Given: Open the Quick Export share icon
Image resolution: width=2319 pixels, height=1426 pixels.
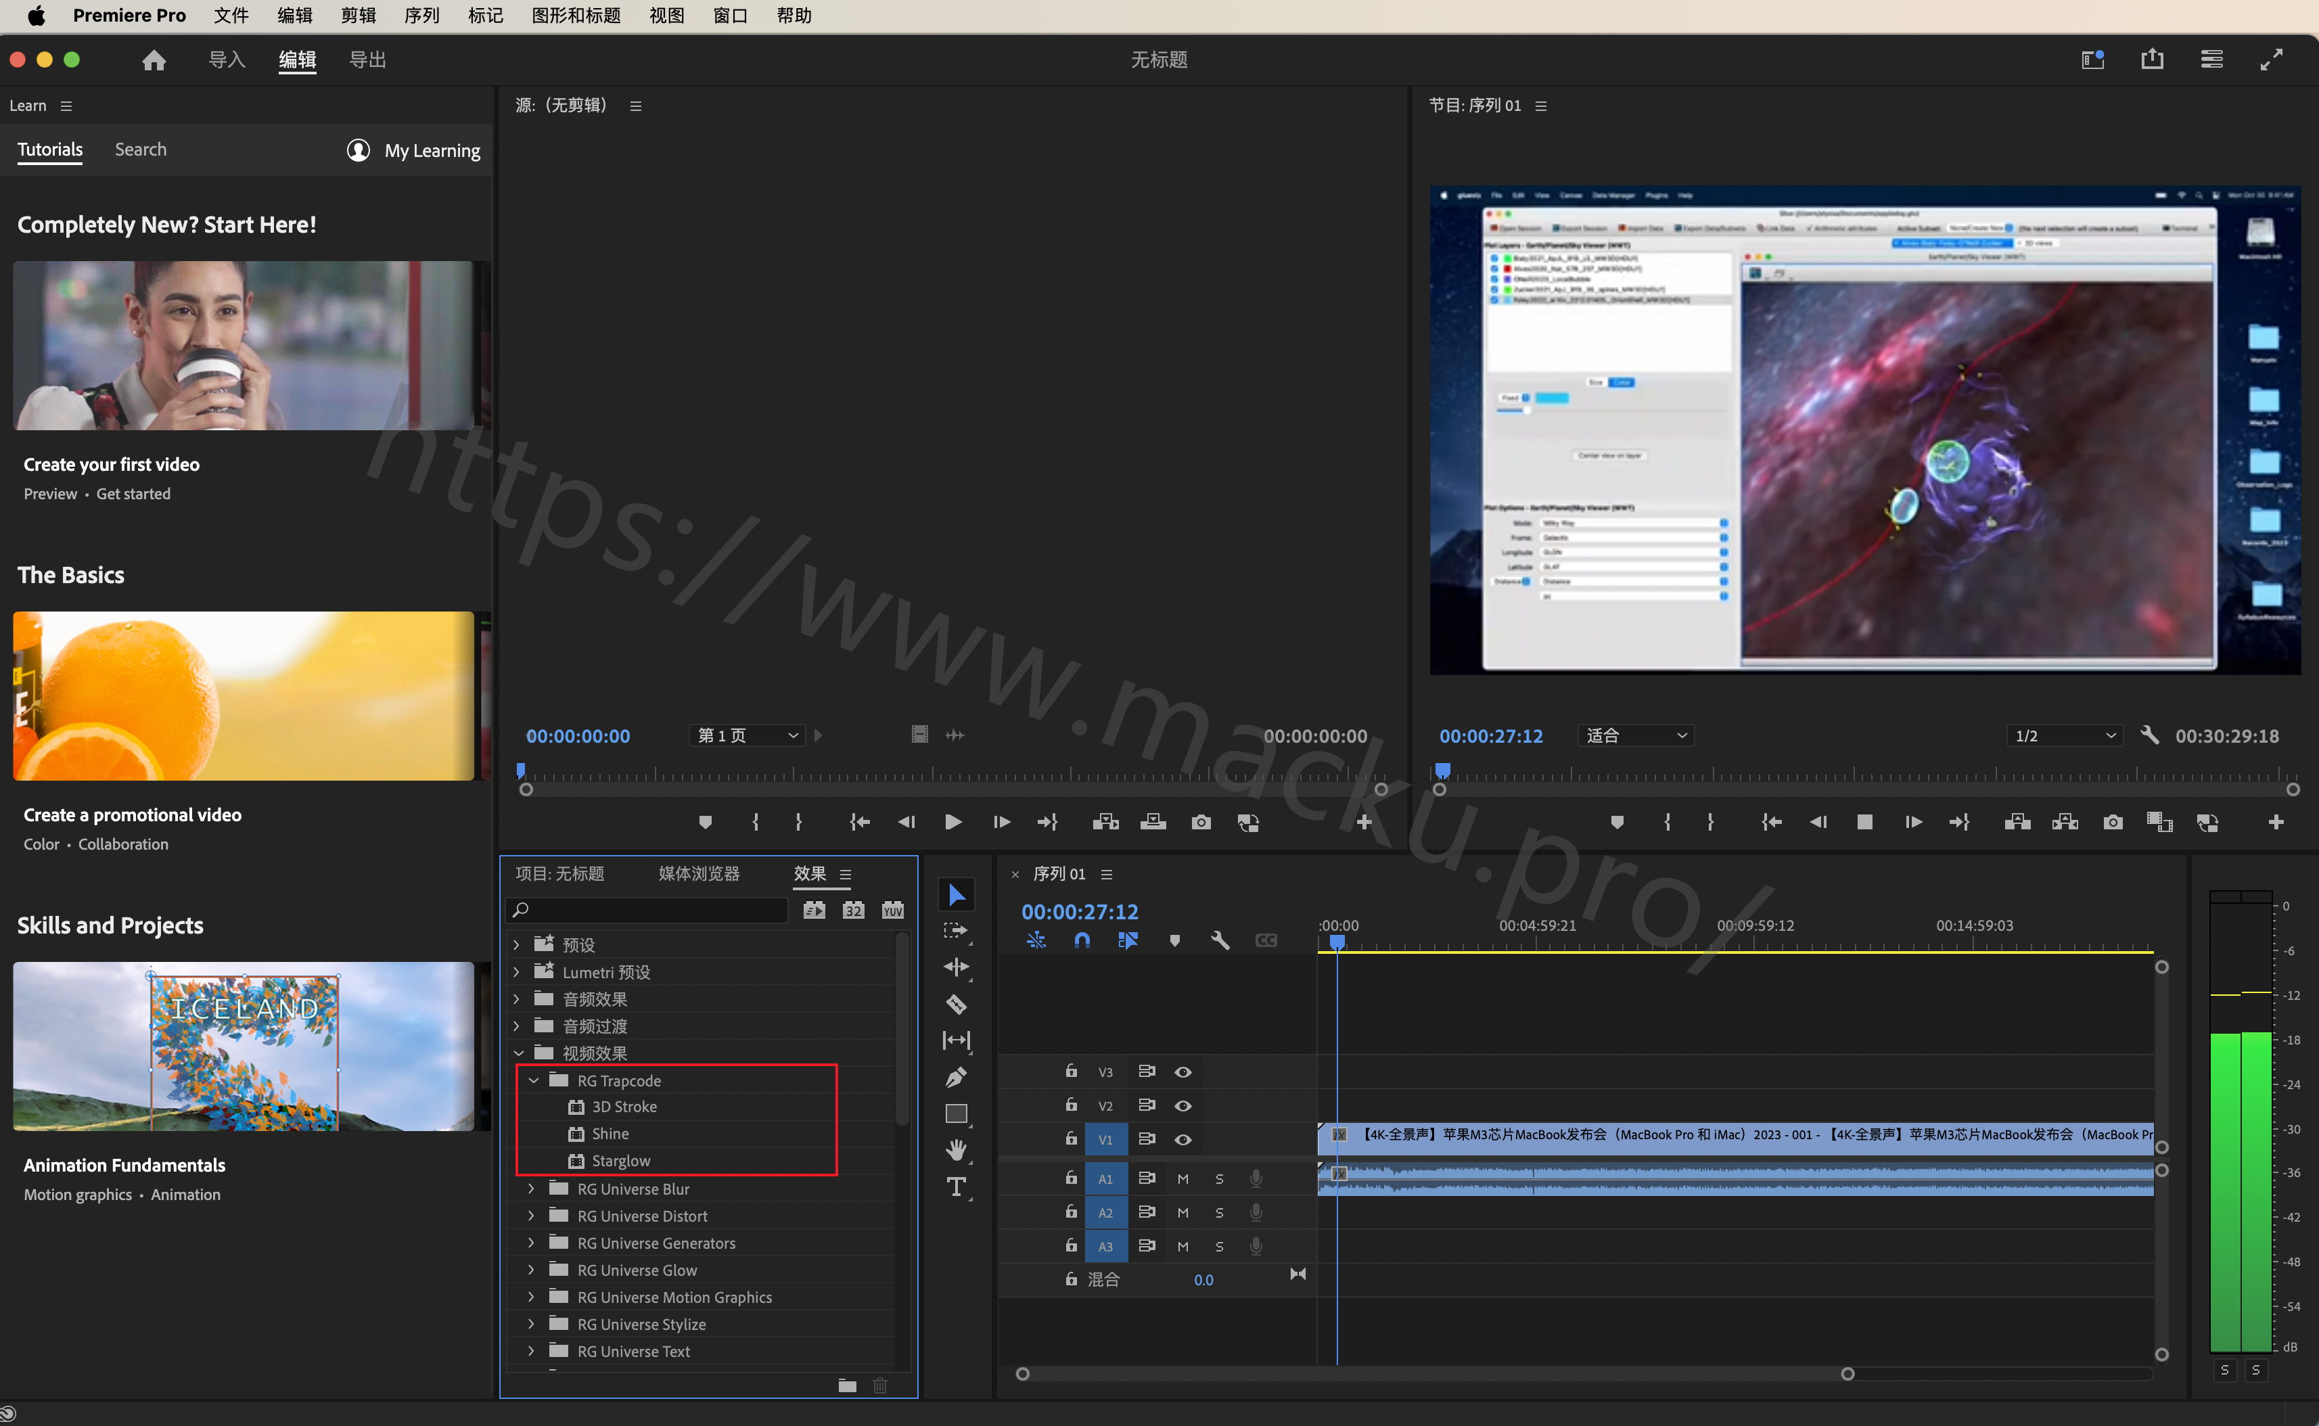Looking at the screenshot, I should 2152,60.
